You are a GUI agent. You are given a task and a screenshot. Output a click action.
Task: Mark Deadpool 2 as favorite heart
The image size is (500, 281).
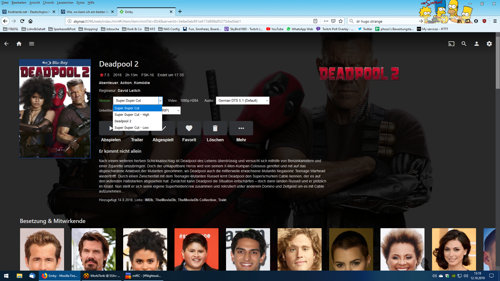189,128
